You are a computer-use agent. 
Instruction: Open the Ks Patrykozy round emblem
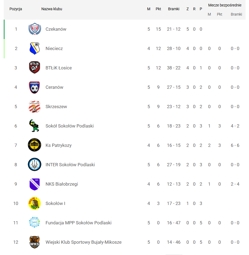pos(35,145)
